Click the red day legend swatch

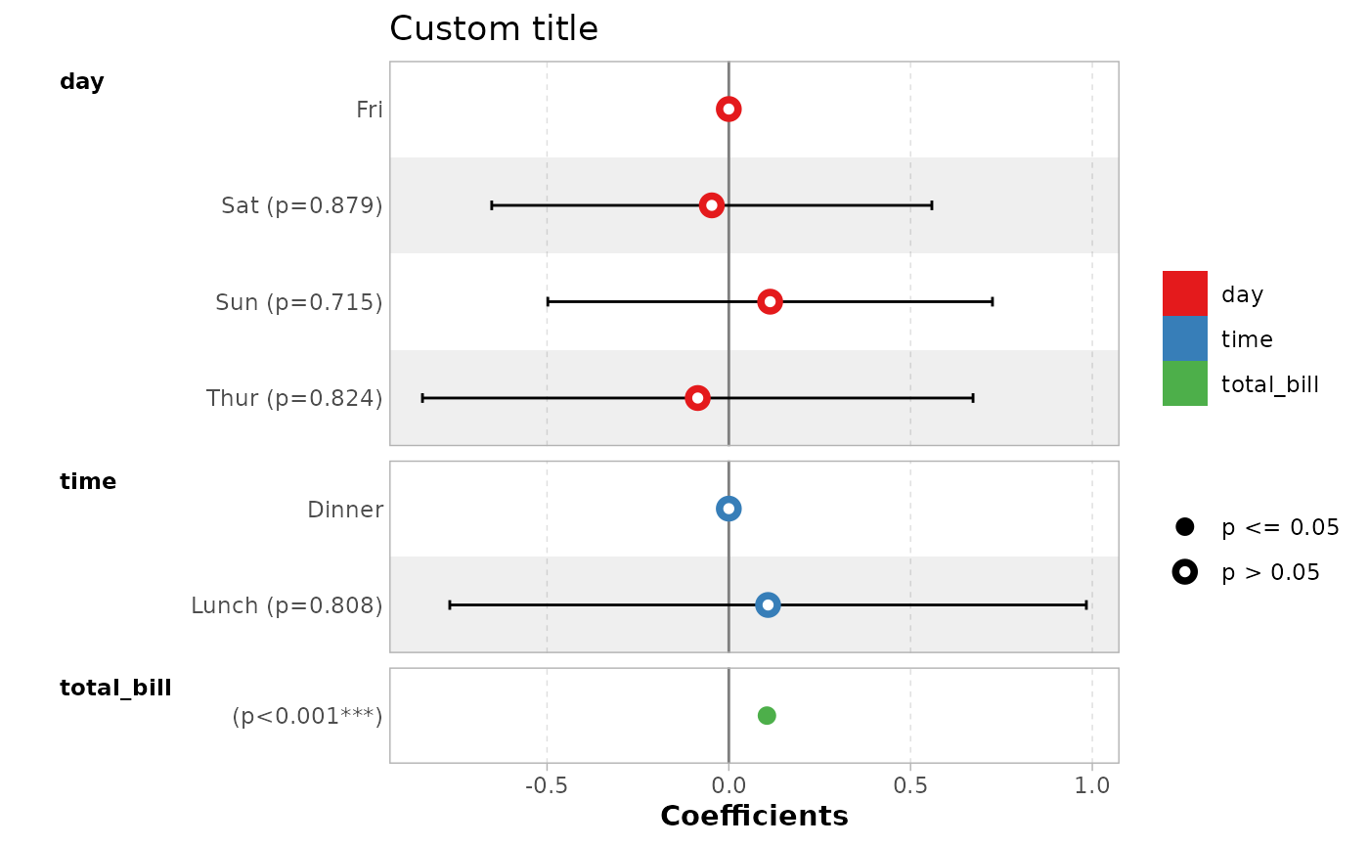point(1185,293)
